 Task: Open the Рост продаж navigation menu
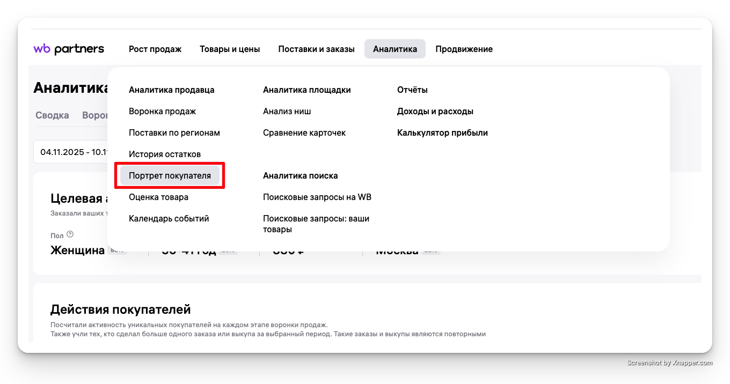click(x=155, y=49)
